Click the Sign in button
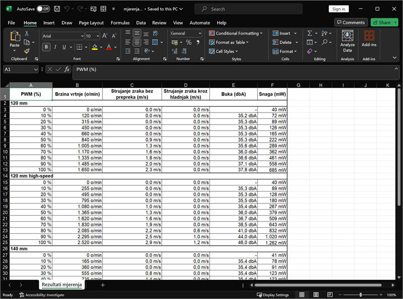 [339, 9]
